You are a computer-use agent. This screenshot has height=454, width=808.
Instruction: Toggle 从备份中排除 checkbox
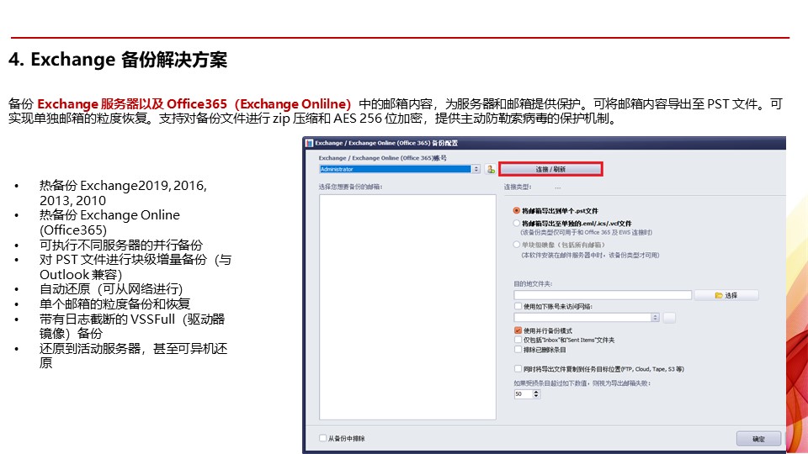tap(322, 438)
